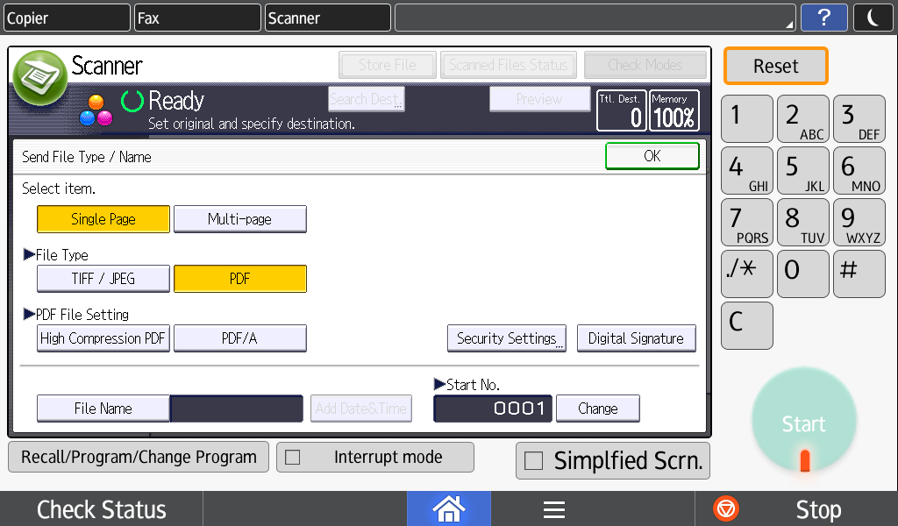This screenshot has width=898, height=526.
Task: Enable the Interrupt mode checkbox
Action: pyautogui.click(x=293, y=458)
